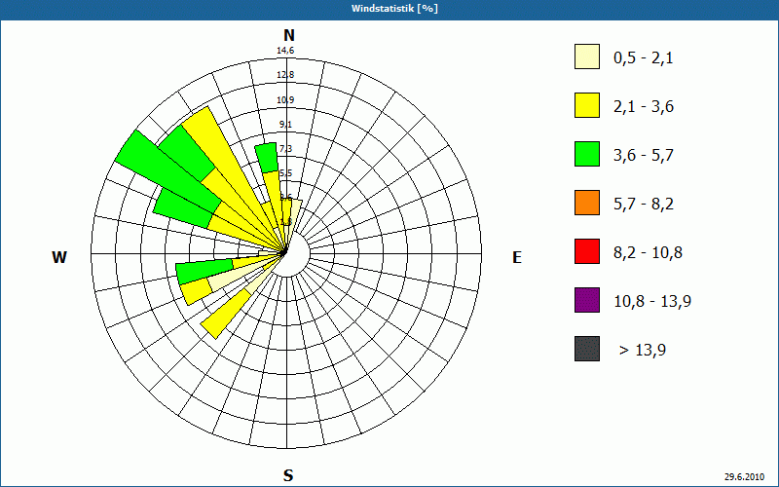The height and width of the screenshot is (487, 779).
Task: Click the 12,8 radial axis value
Action: (x=285, y=75)
